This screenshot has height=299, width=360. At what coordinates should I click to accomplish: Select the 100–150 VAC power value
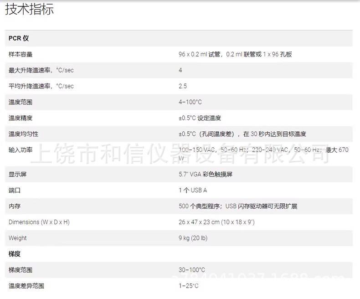pyautogui.click(x=263, y=154)
